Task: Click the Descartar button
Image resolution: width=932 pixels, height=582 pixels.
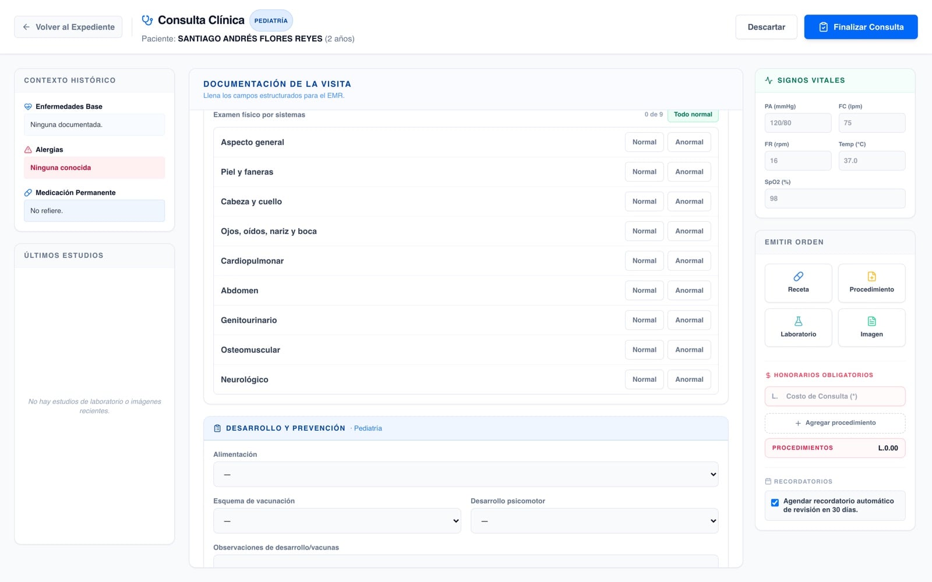Action: pos(766,27)
